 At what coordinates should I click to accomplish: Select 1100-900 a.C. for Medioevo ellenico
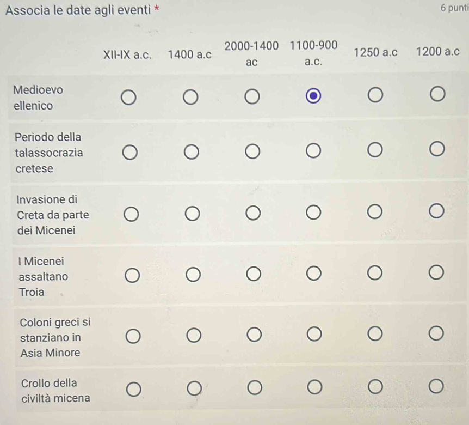pyautogui.click(x=313, y=97)
